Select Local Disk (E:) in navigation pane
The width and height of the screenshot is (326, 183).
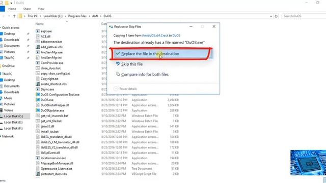[13, 122]
